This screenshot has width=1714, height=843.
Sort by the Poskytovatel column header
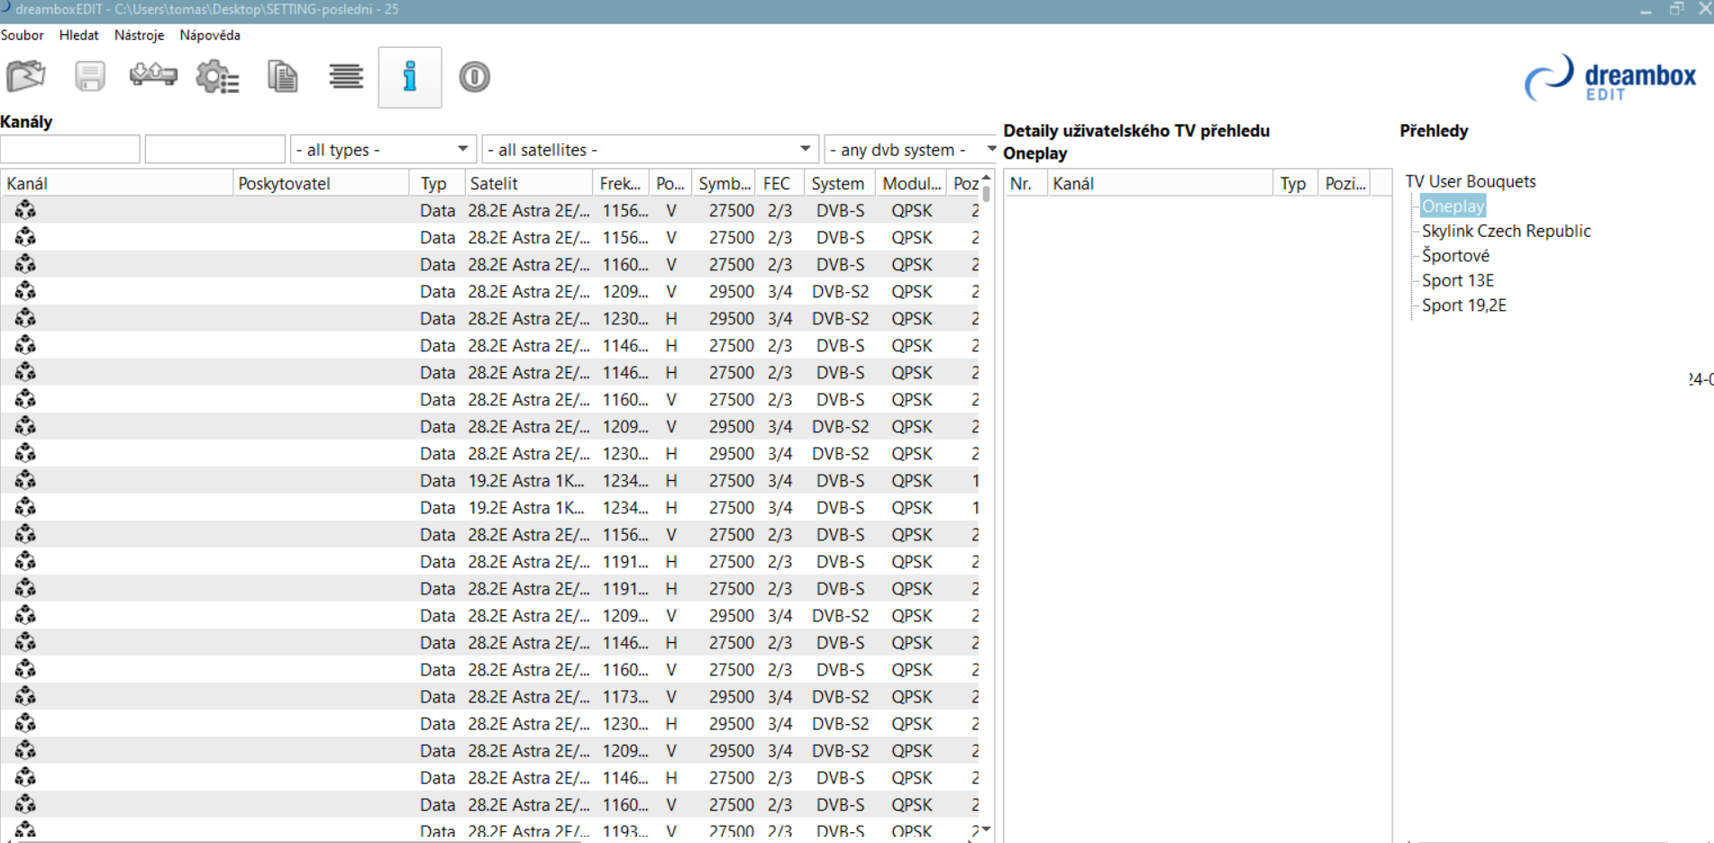click(321, 184)
